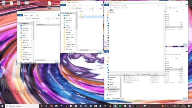
Task: Open View tab in MODEL AMF explorer window
Action: point(37,15)
